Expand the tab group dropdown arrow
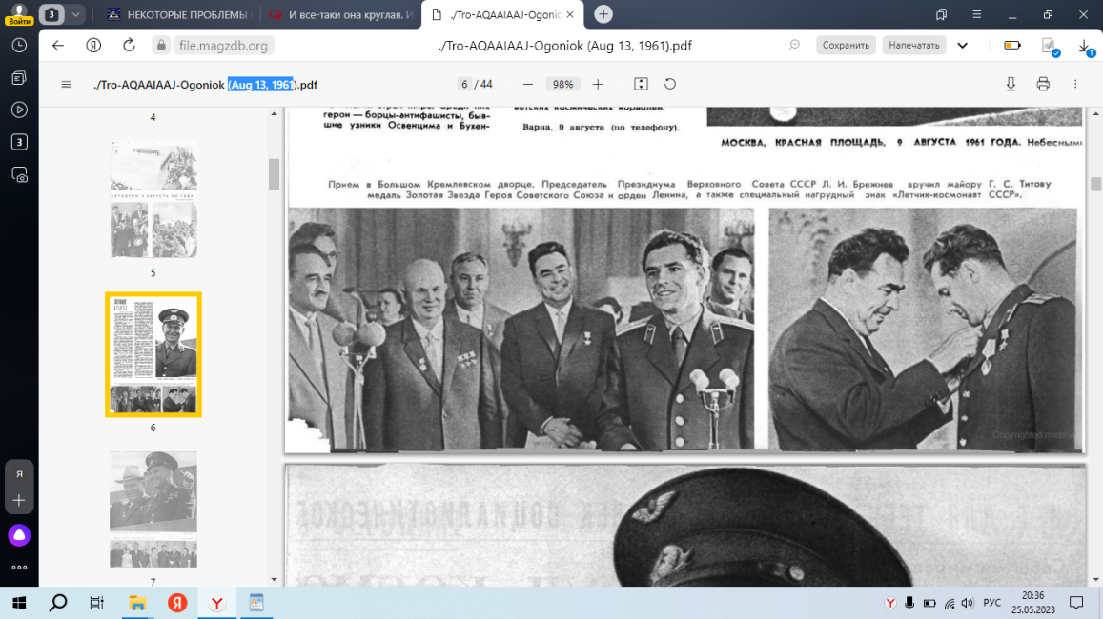Screen dimensions: 1103x619 click(x=75, y=14)
